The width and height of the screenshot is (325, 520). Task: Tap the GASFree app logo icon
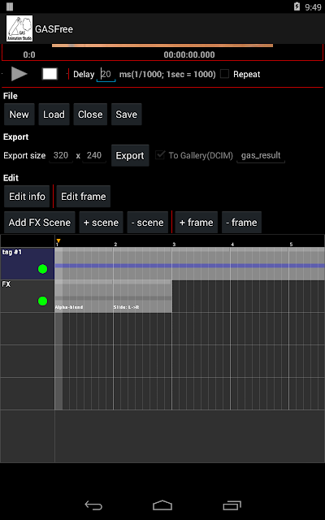[x=19, y=28]
